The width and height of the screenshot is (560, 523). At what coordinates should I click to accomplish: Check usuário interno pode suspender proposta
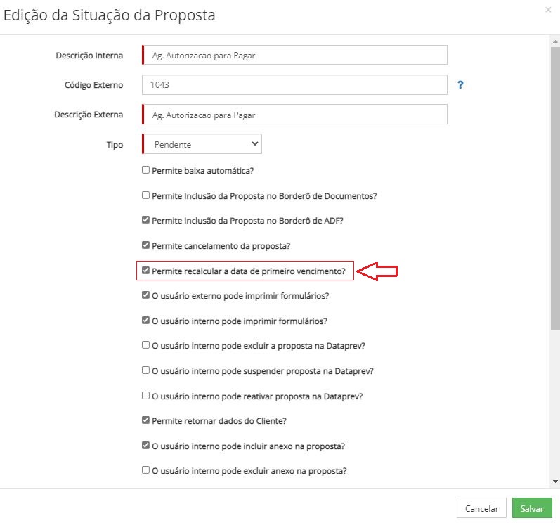coord(145,370)
